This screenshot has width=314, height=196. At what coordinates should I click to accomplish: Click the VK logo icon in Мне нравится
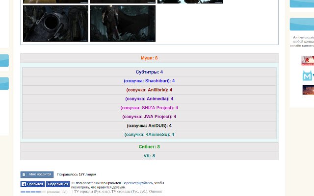(24, 174)
